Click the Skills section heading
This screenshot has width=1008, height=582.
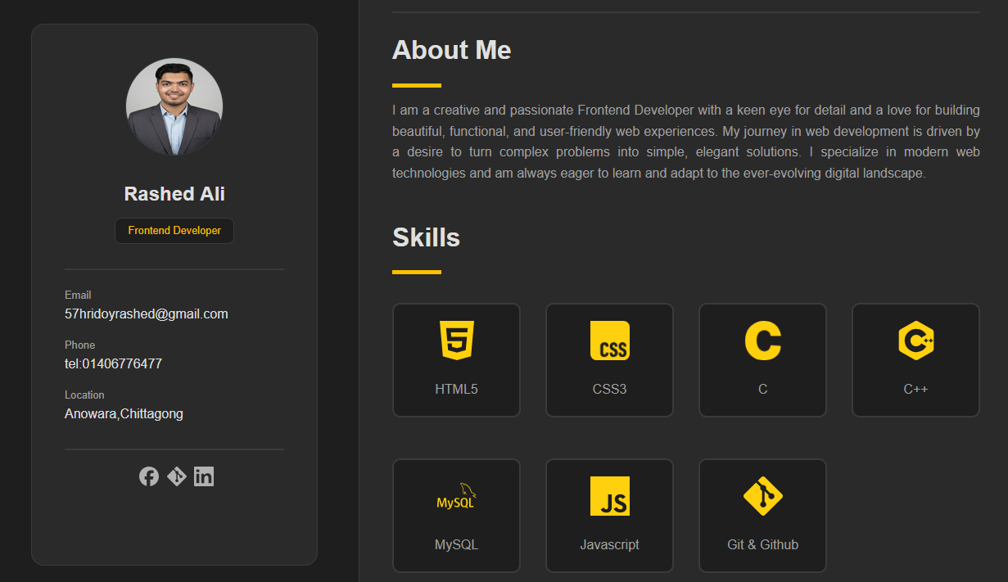[426, 238]
